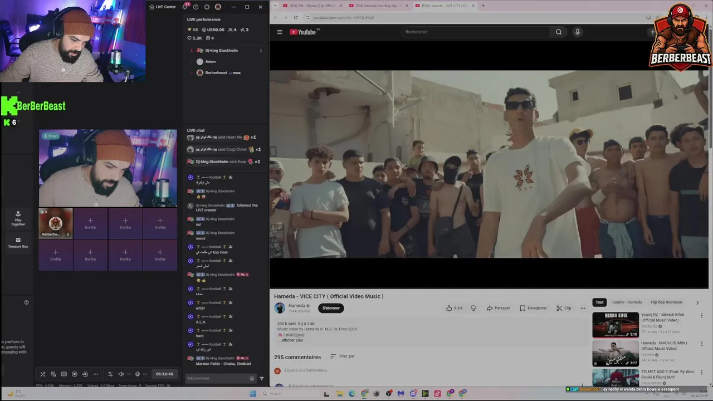The width and height of the screenshot is (713, 401).
Task: Mute the speaker output
Action: (x=120, y=374)
